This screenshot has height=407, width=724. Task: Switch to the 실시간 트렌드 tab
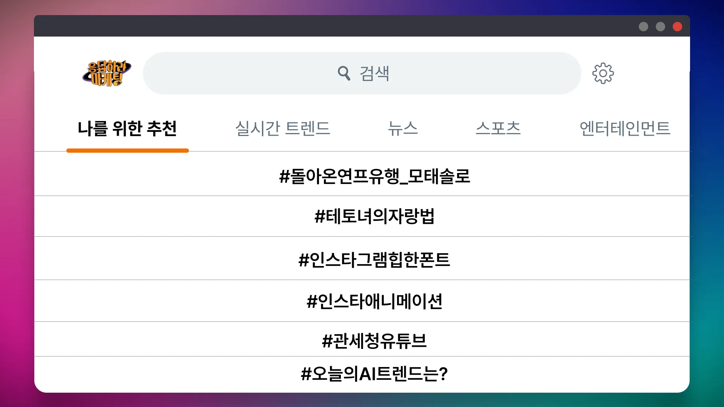pyautogui.click(x=283, y=129)
